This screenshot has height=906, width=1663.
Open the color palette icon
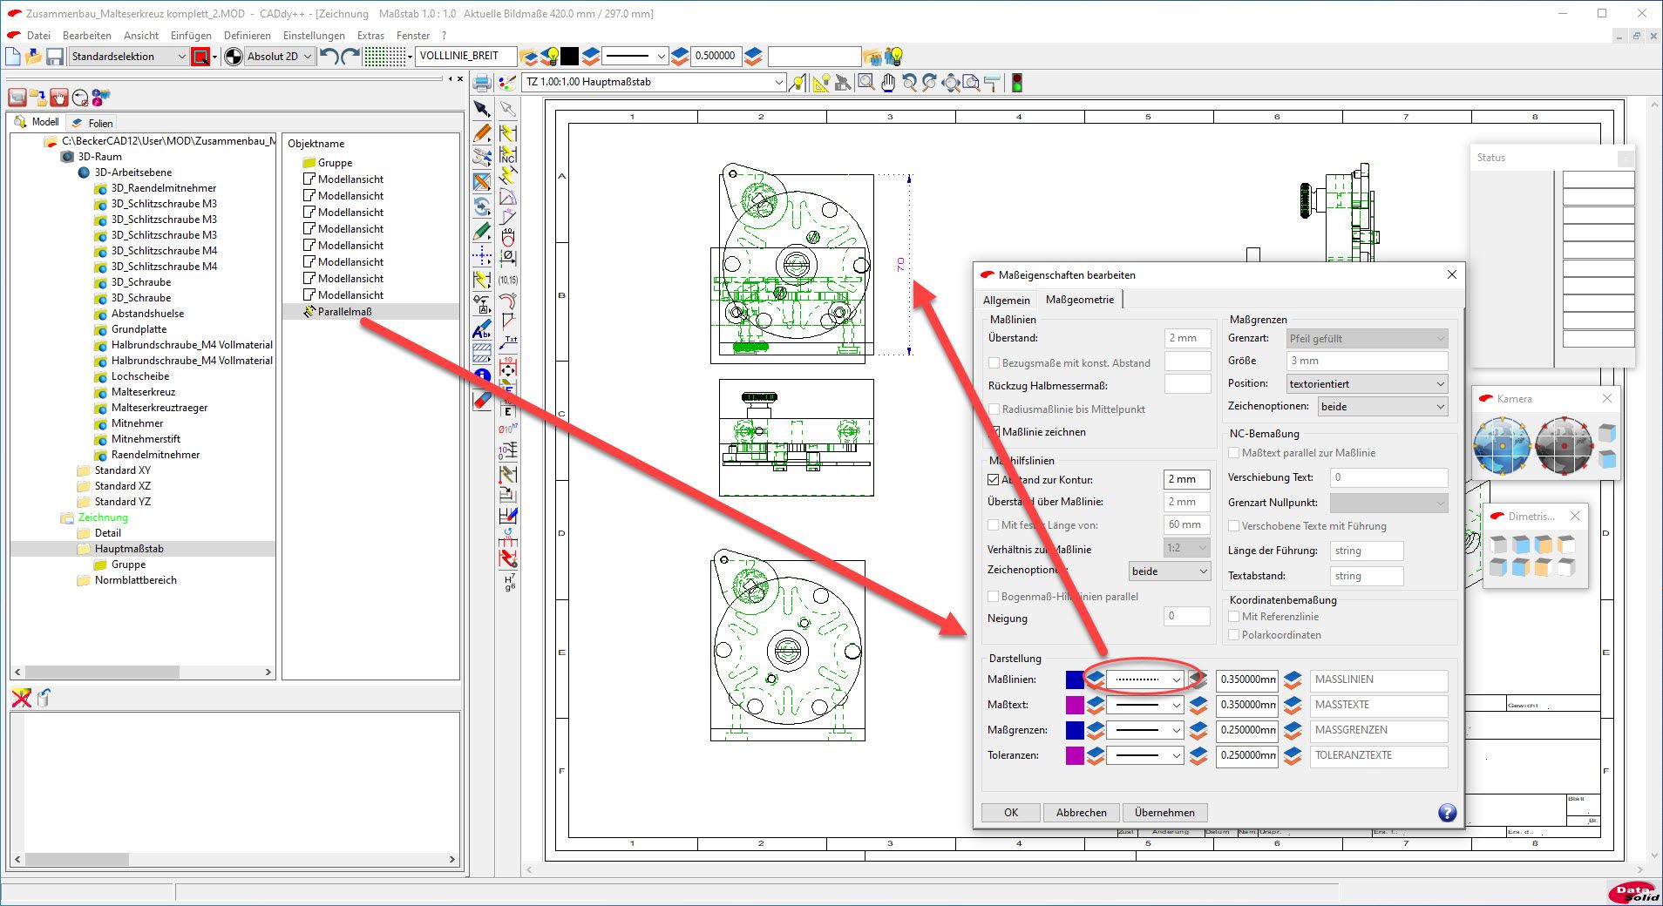tap(506, 84)
